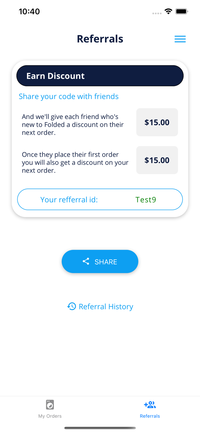Tap the Referrals page title
Screen dimensions: 200x433
pyautogui.click(x=100, y=39)
